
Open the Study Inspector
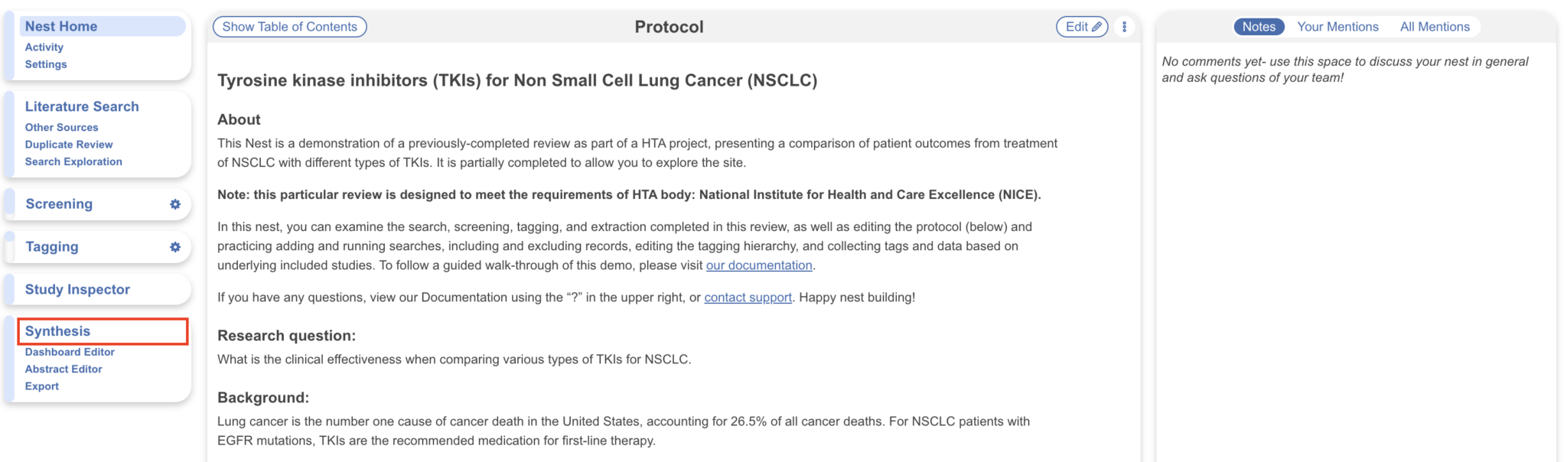point(77,289)
